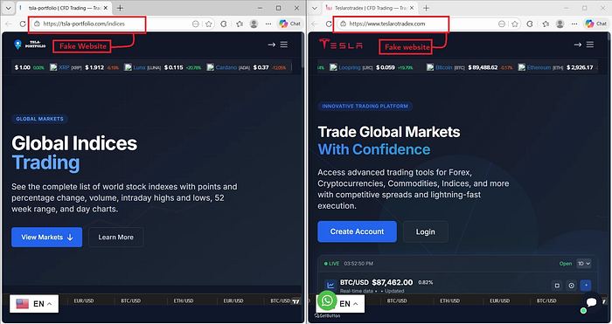Click Luna link in left ticker
The image size is (612, 324).
coord(139,67)
